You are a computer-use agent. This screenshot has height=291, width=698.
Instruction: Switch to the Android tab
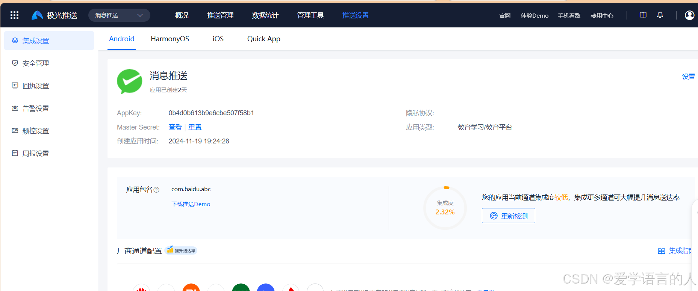pyautogui.click(x=121, y=39)
